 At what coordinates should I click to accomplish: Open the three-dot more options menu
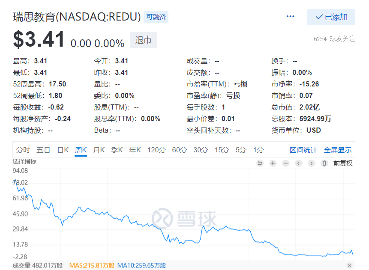(291, 17)
